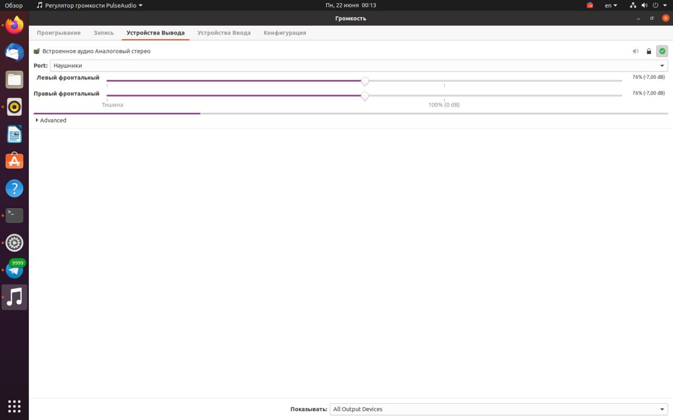Screen dimensions: 673x420
Task: Click the sound card icon beside Встроенное аудио
Action: 37,51
